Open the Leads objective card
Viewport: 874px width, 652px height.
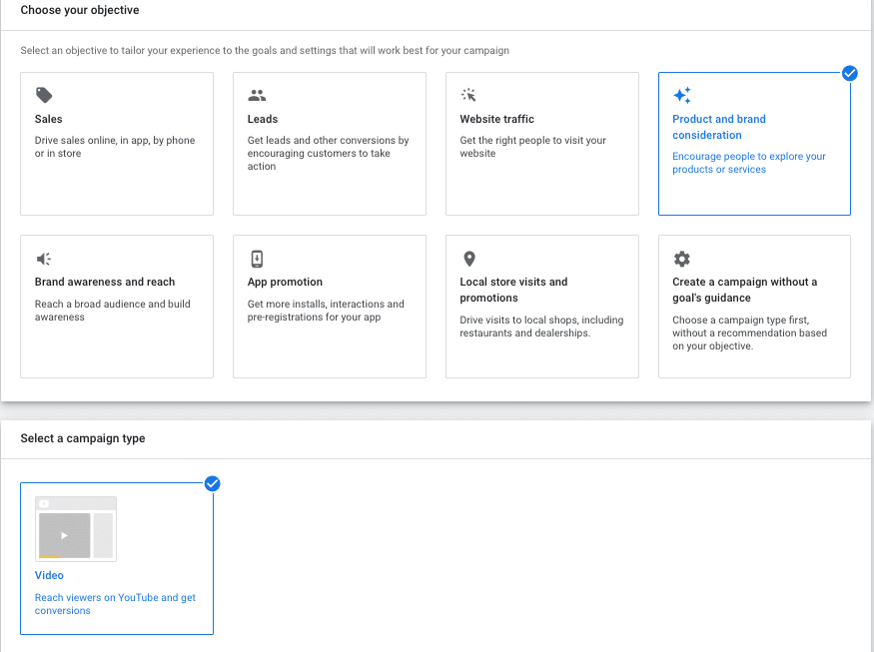coord(330,143)
